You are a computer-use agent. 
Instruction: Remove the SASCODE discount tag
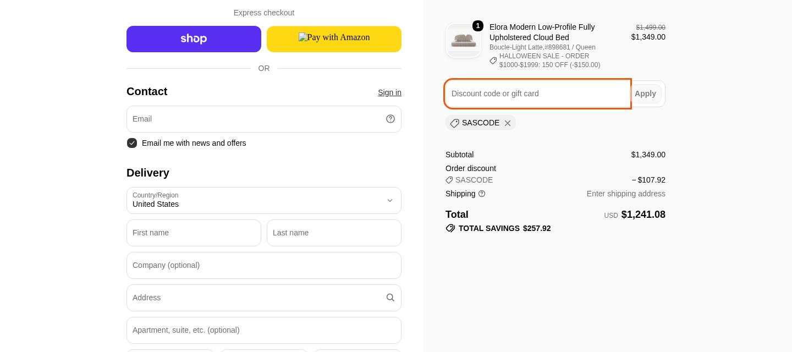(x=508, y=123)
